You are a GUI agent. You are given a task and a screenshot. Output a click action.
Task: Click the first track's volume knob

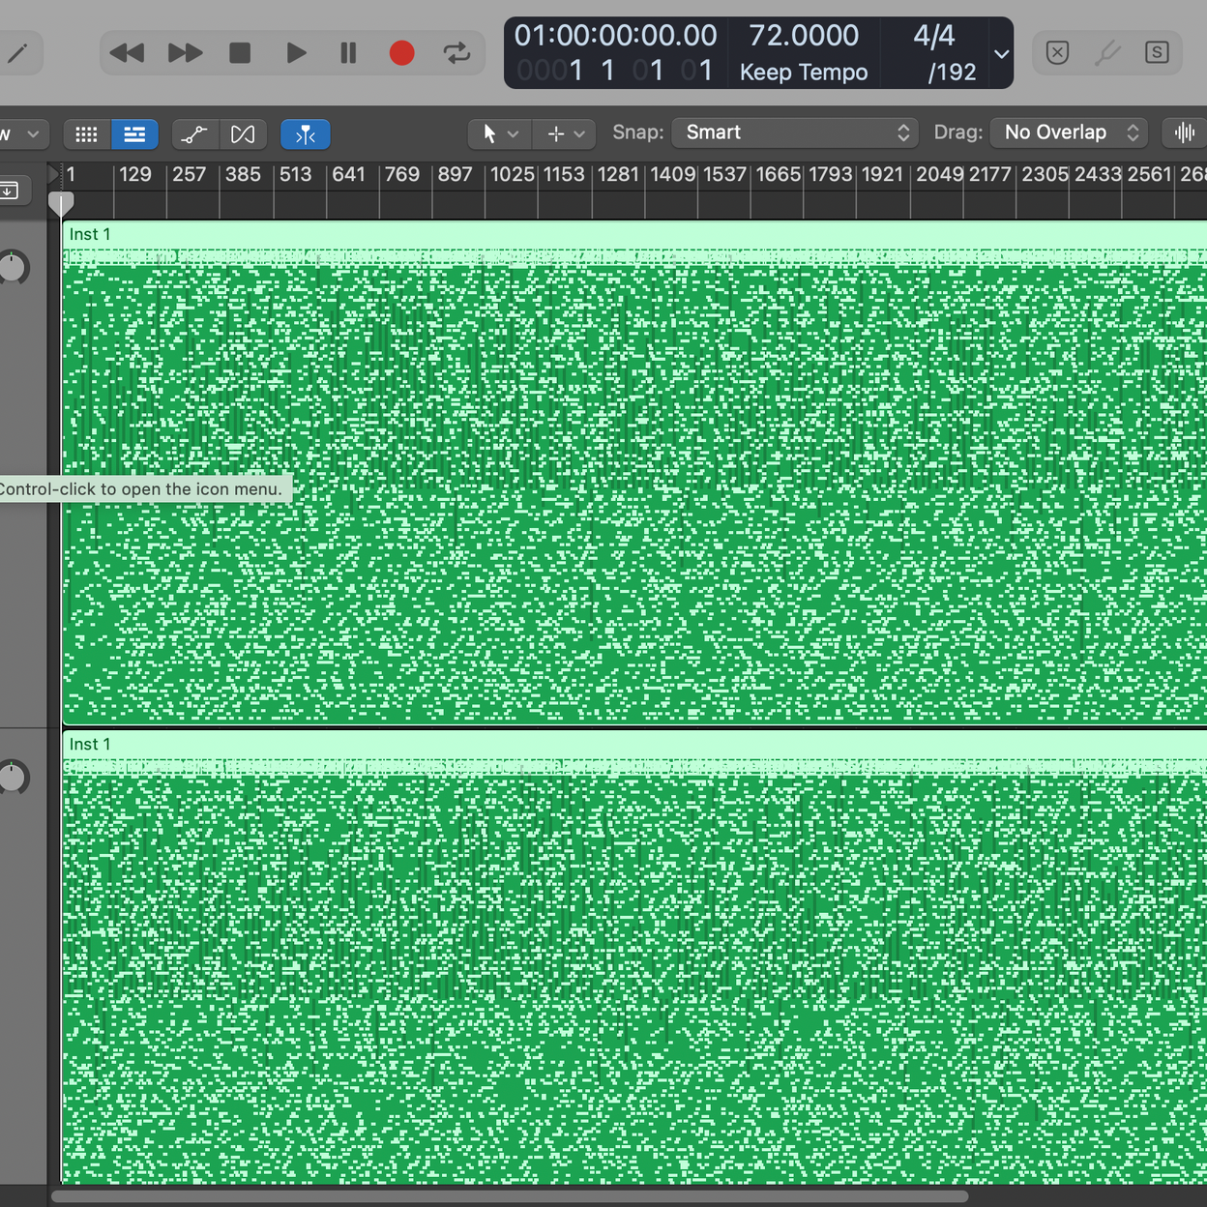coord(13,268)
